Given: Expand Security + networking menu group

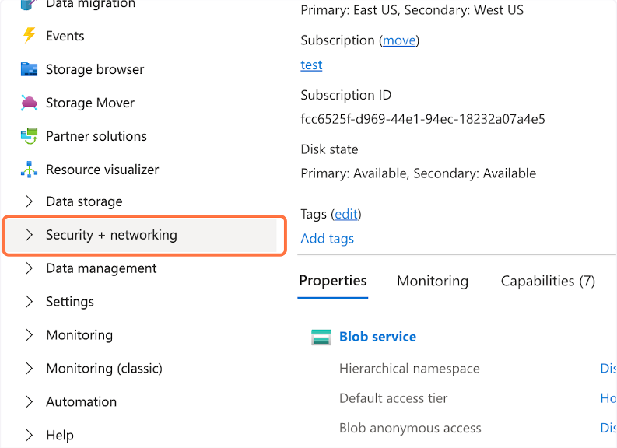Looking at the screenshot, I should pyautogui.click(x=30, y=235).
